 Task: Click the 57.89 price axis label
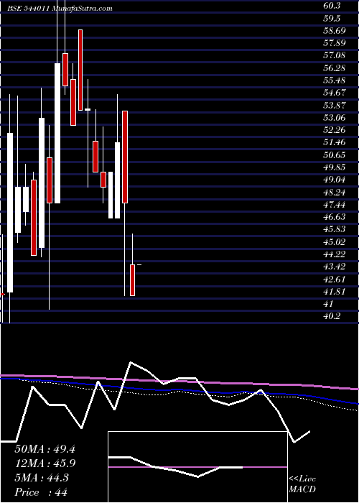pyautogui.click(x=336, y=43)
